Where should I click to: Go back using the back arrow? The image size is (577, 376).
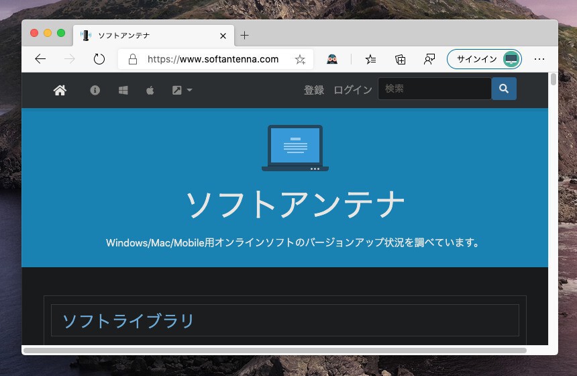click(x=40, y=59)
